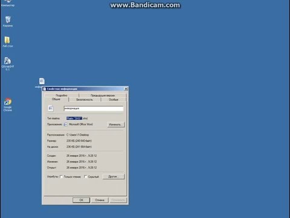Switch to the Безопасность tab
Screen dimensions: 290x218
[x=85, y=99]
